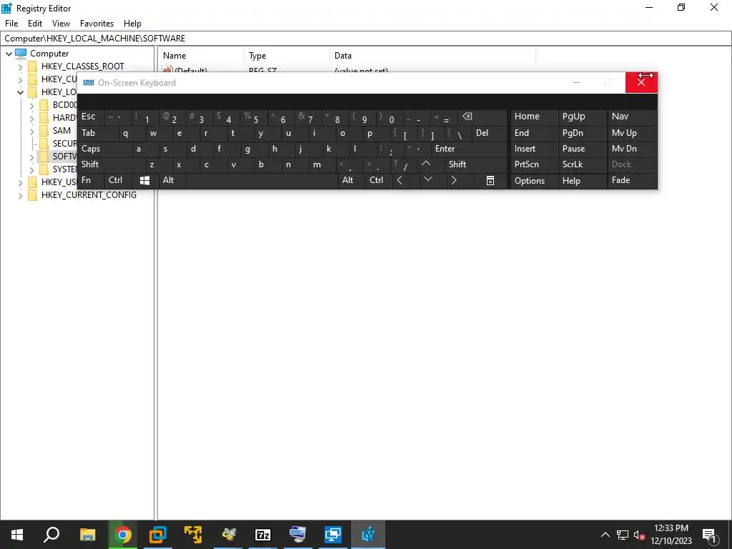Open the Windows Start menu
Viewport: 732px width, 549px height.
pos(17,535)
